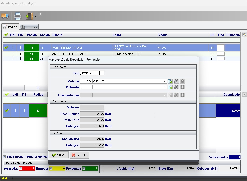Image resolution: width=247 pixels, height=181 pixels.
Task: Click the Motorista info alert icon
Action: pos(183,87)
